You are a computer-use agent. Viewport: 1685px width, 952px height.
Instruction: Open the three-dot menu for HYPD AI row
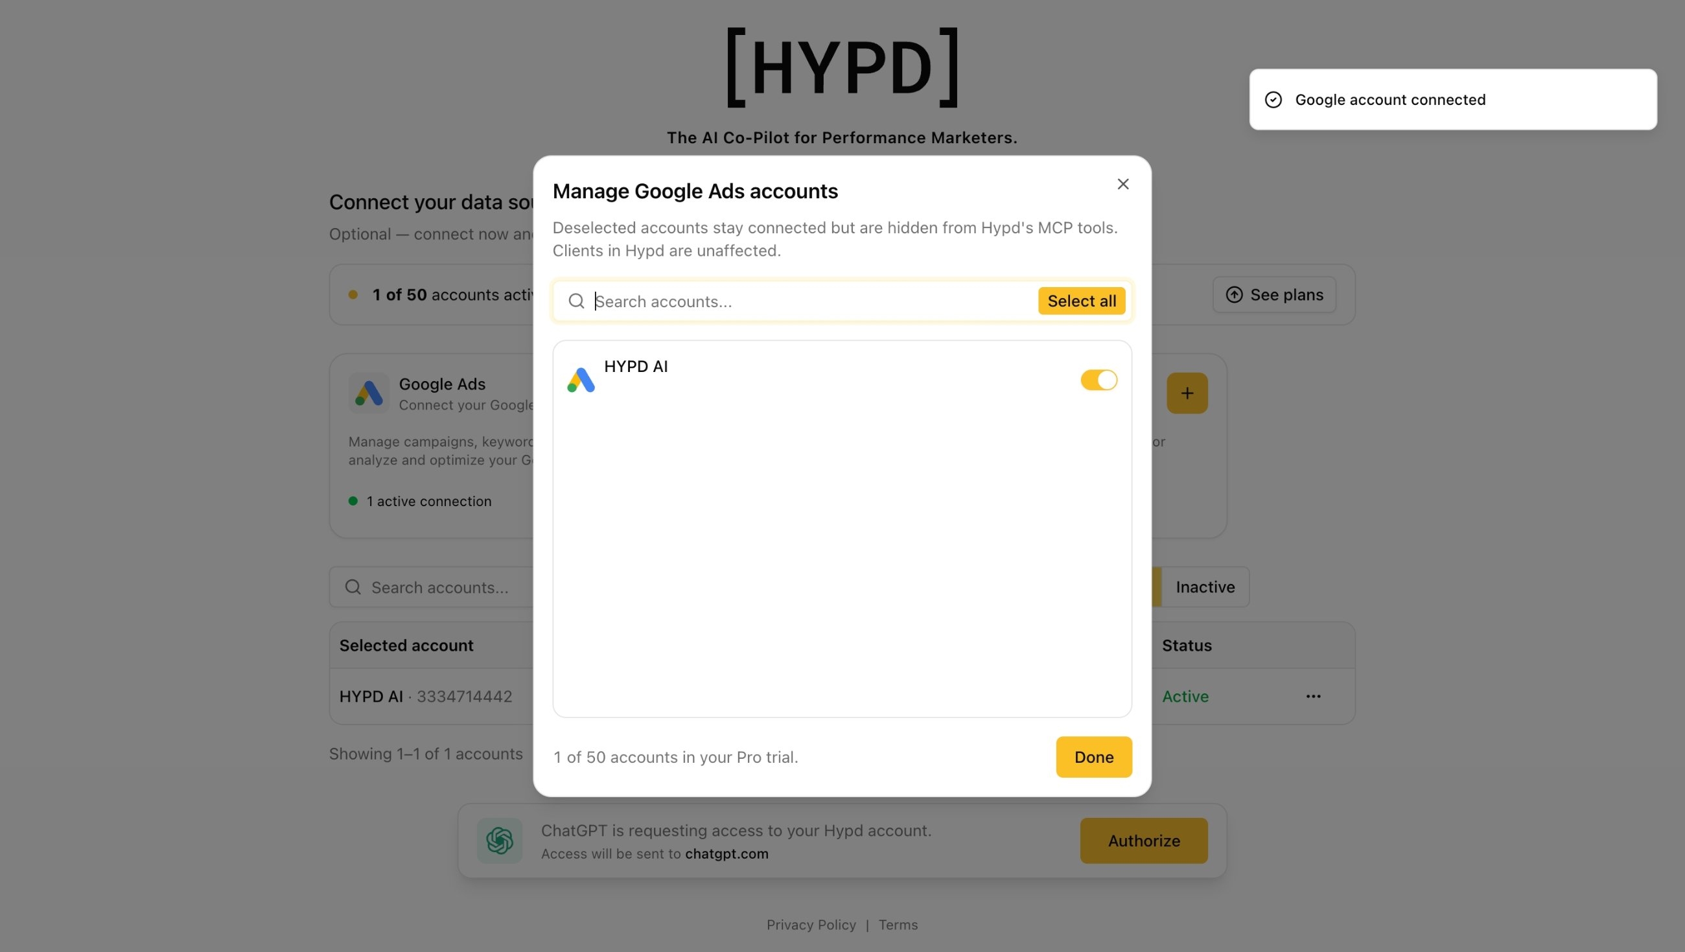click(1313, 696)
